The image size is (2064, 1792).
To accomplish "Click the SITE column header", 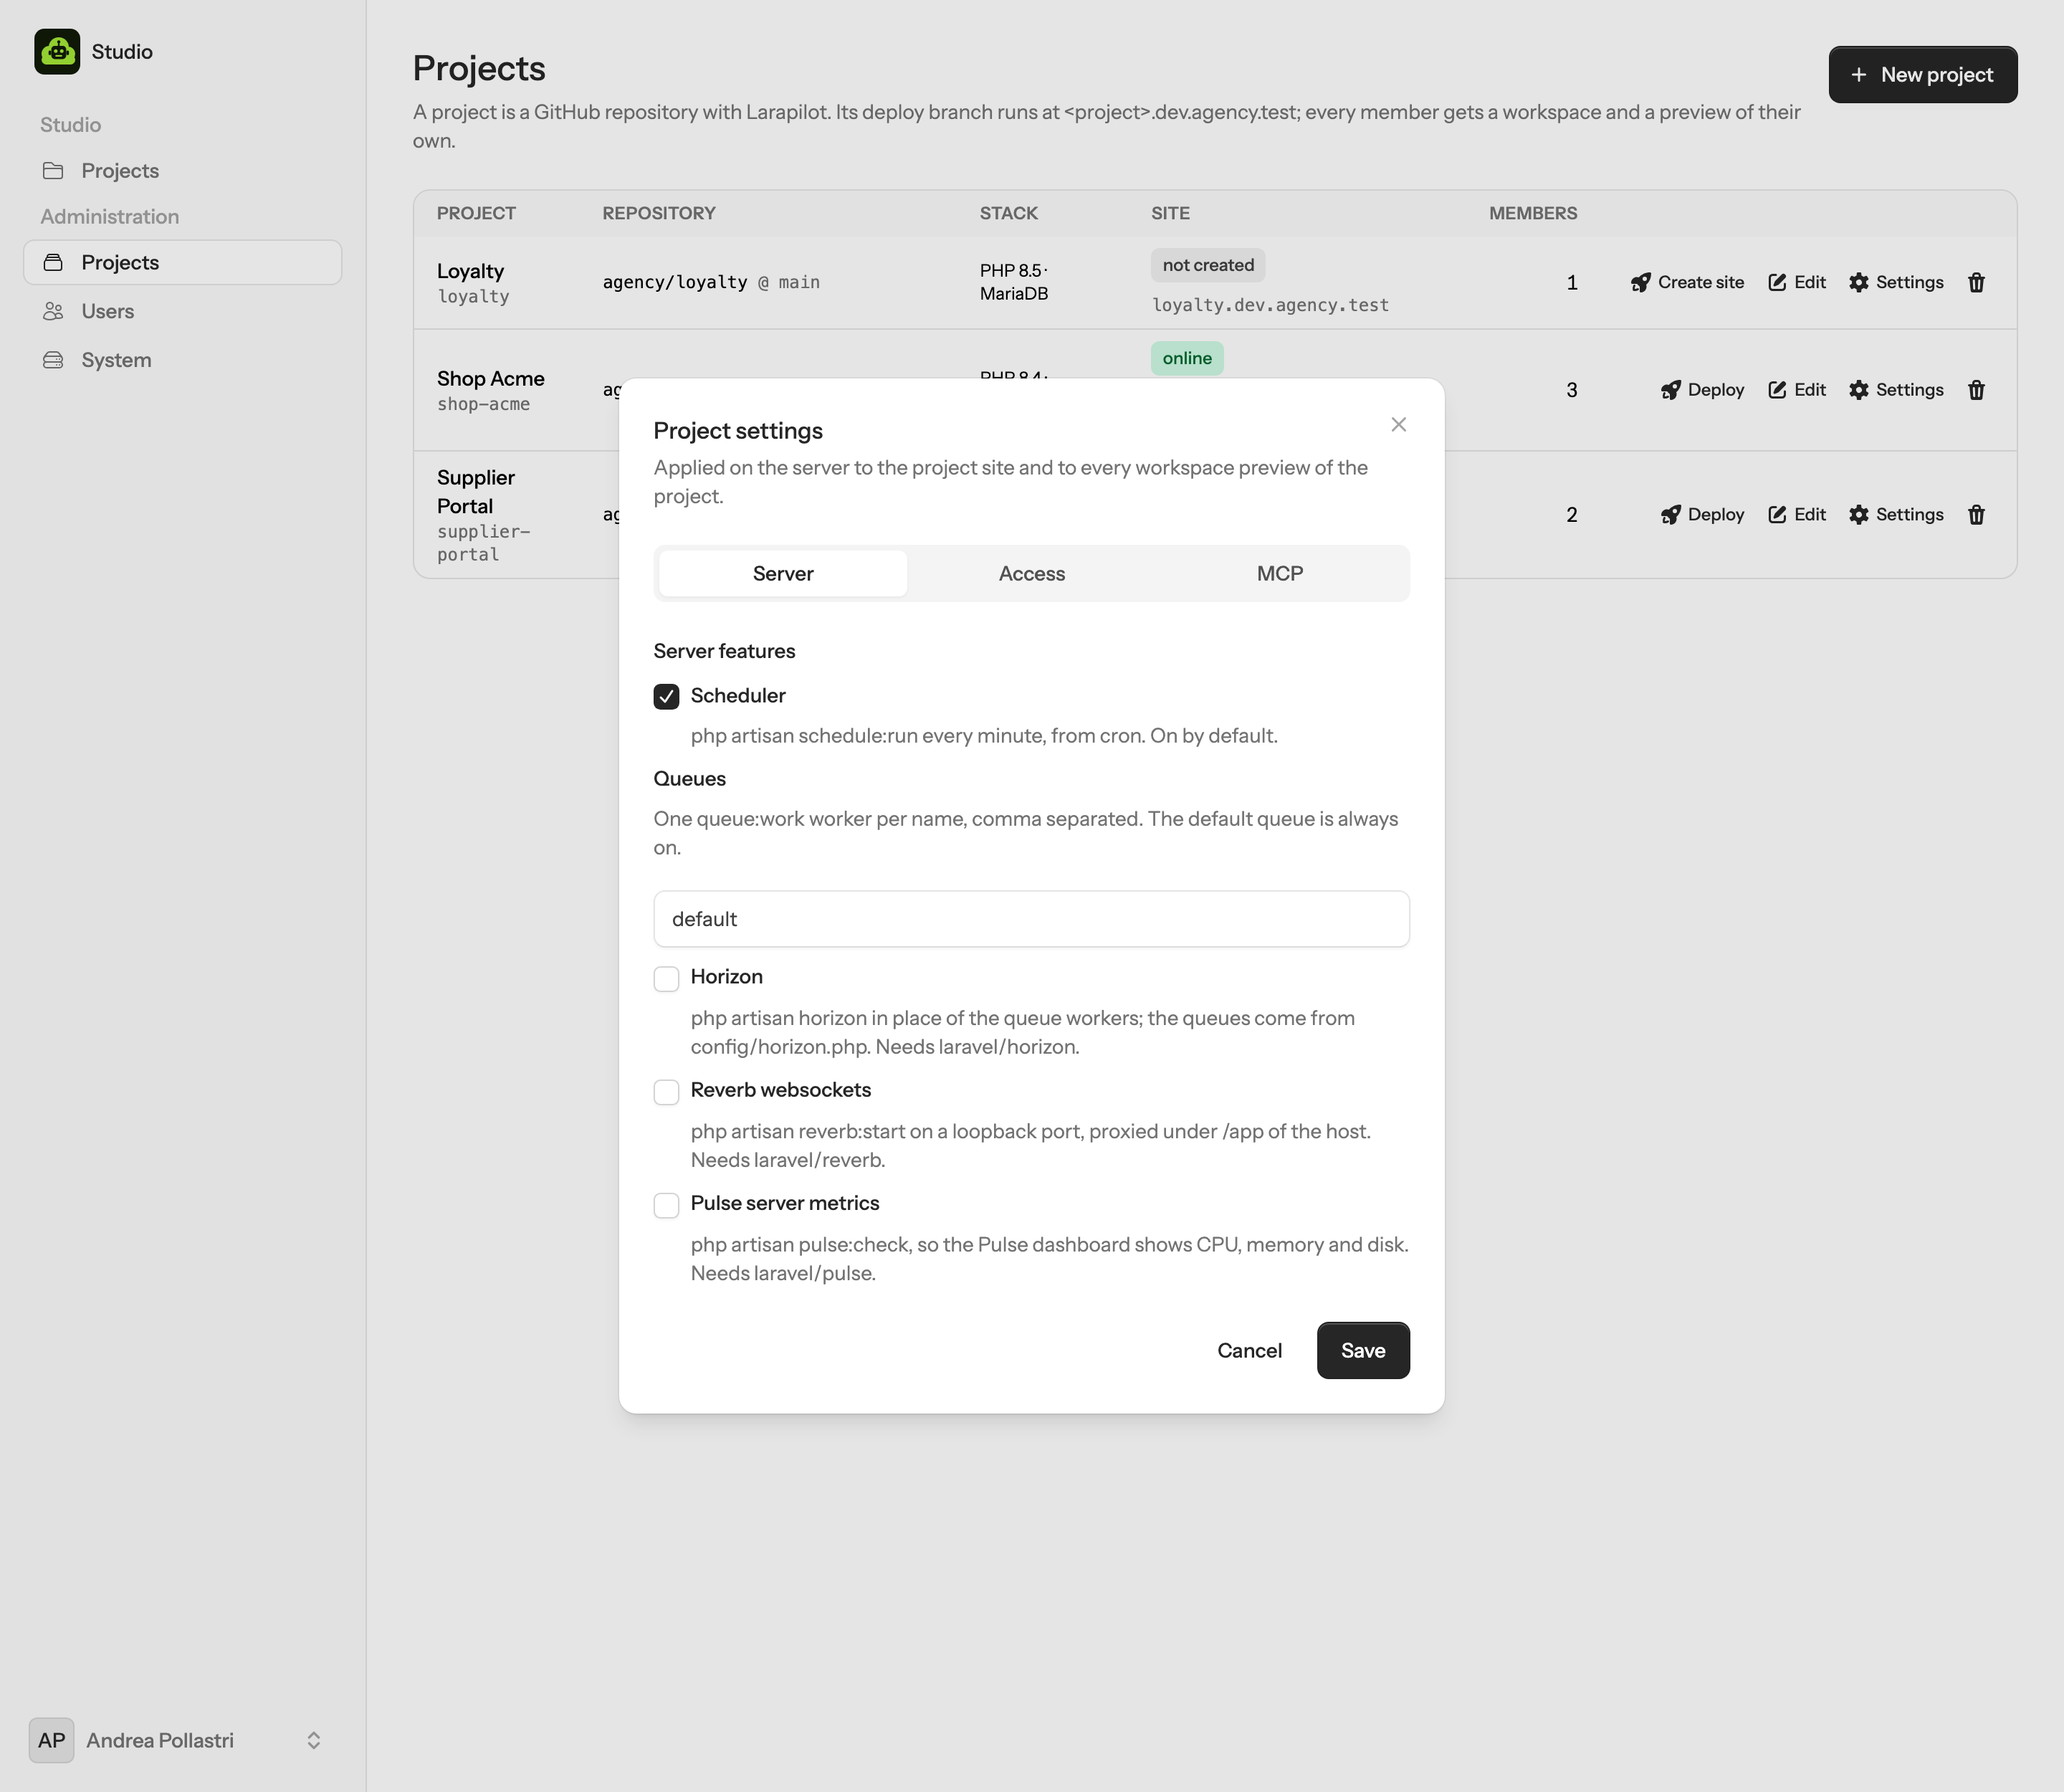I will tap(1170, 213).
